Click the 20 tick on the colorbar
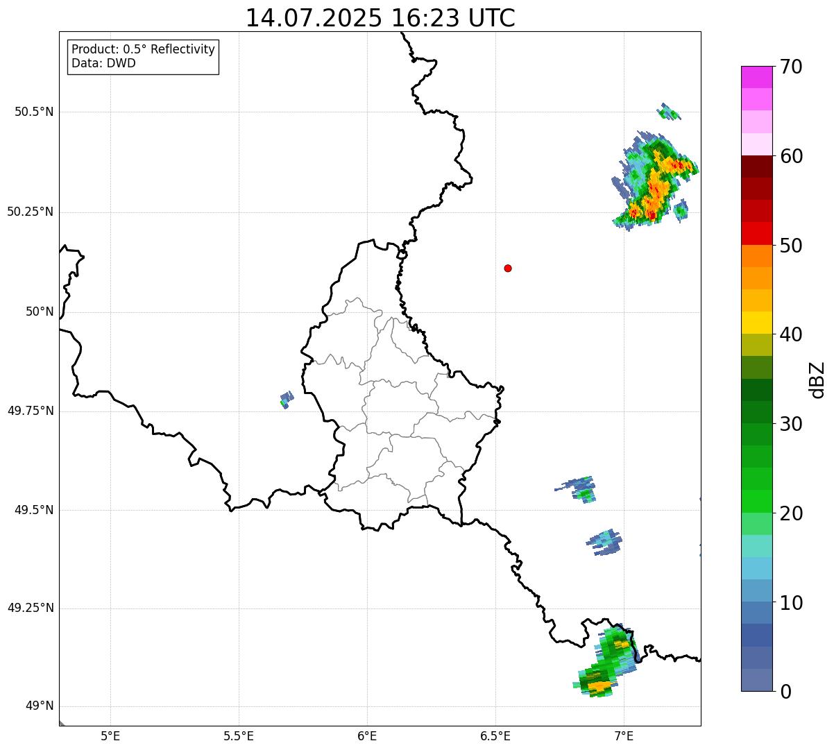Image resolution: width=834 pixels, height=750 pixels. coord(792,513)
